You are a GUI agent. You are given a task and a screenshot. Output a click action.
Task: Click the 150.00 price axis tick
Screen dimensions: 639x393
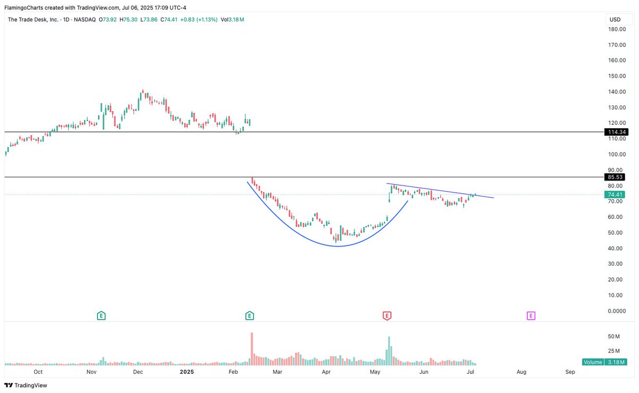(616, 76)
